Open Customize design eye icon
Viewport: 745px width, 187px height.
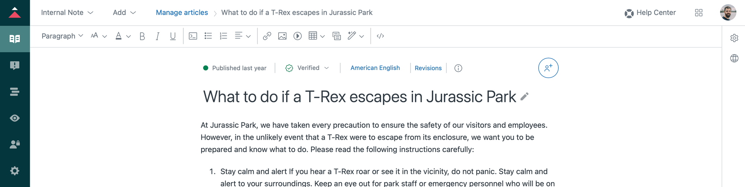point(15,118)
